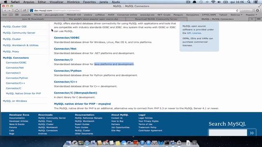Open Spotlight search magnifier in menu bar
The height and width of the screenshot is (147, 262).
click(249, 2)
